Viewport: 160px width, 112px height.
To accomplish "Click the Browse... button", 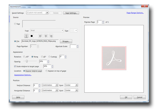I will [x=66, y=41].
